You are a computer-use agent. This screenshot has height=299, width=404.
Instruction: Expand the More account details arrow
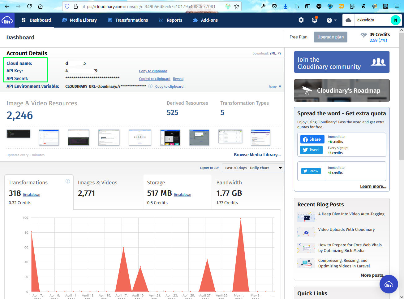point(275,87)
